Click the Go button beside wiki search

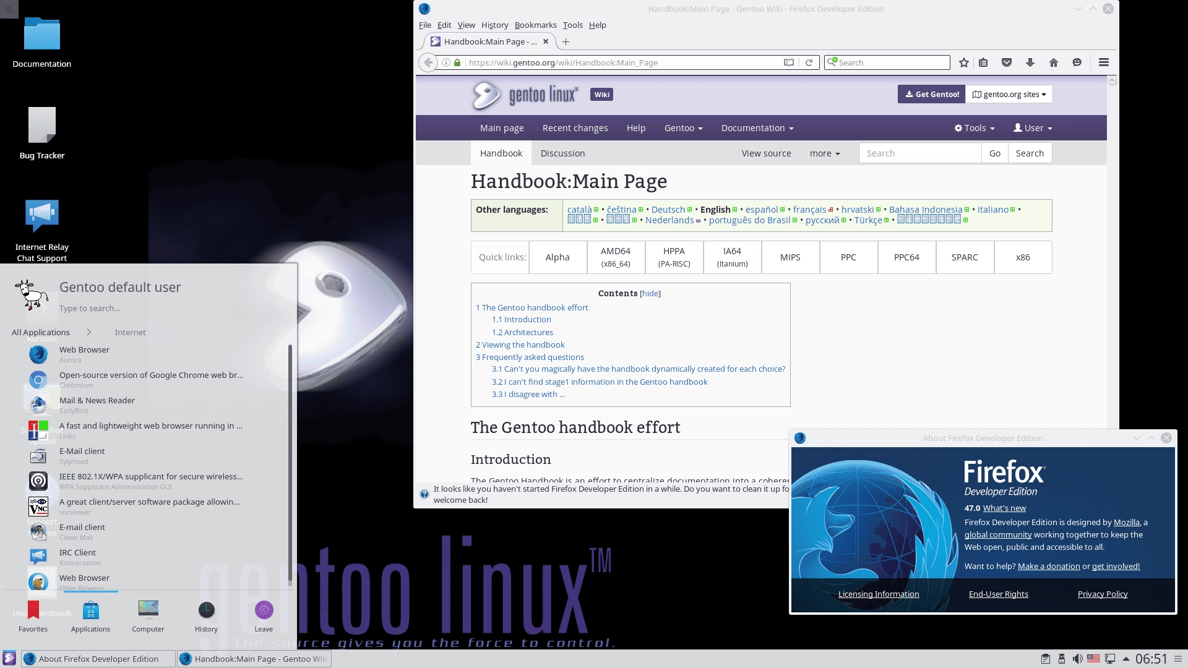[994, 153]
